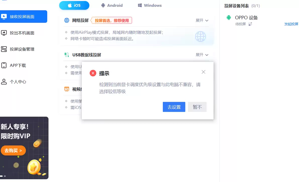
Task: Click the APP下载 sidebar icon
Action: coord(4,65)
